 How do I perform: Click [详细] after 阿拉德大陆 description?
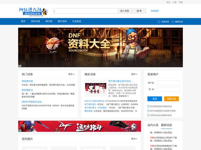click(72, 85)
